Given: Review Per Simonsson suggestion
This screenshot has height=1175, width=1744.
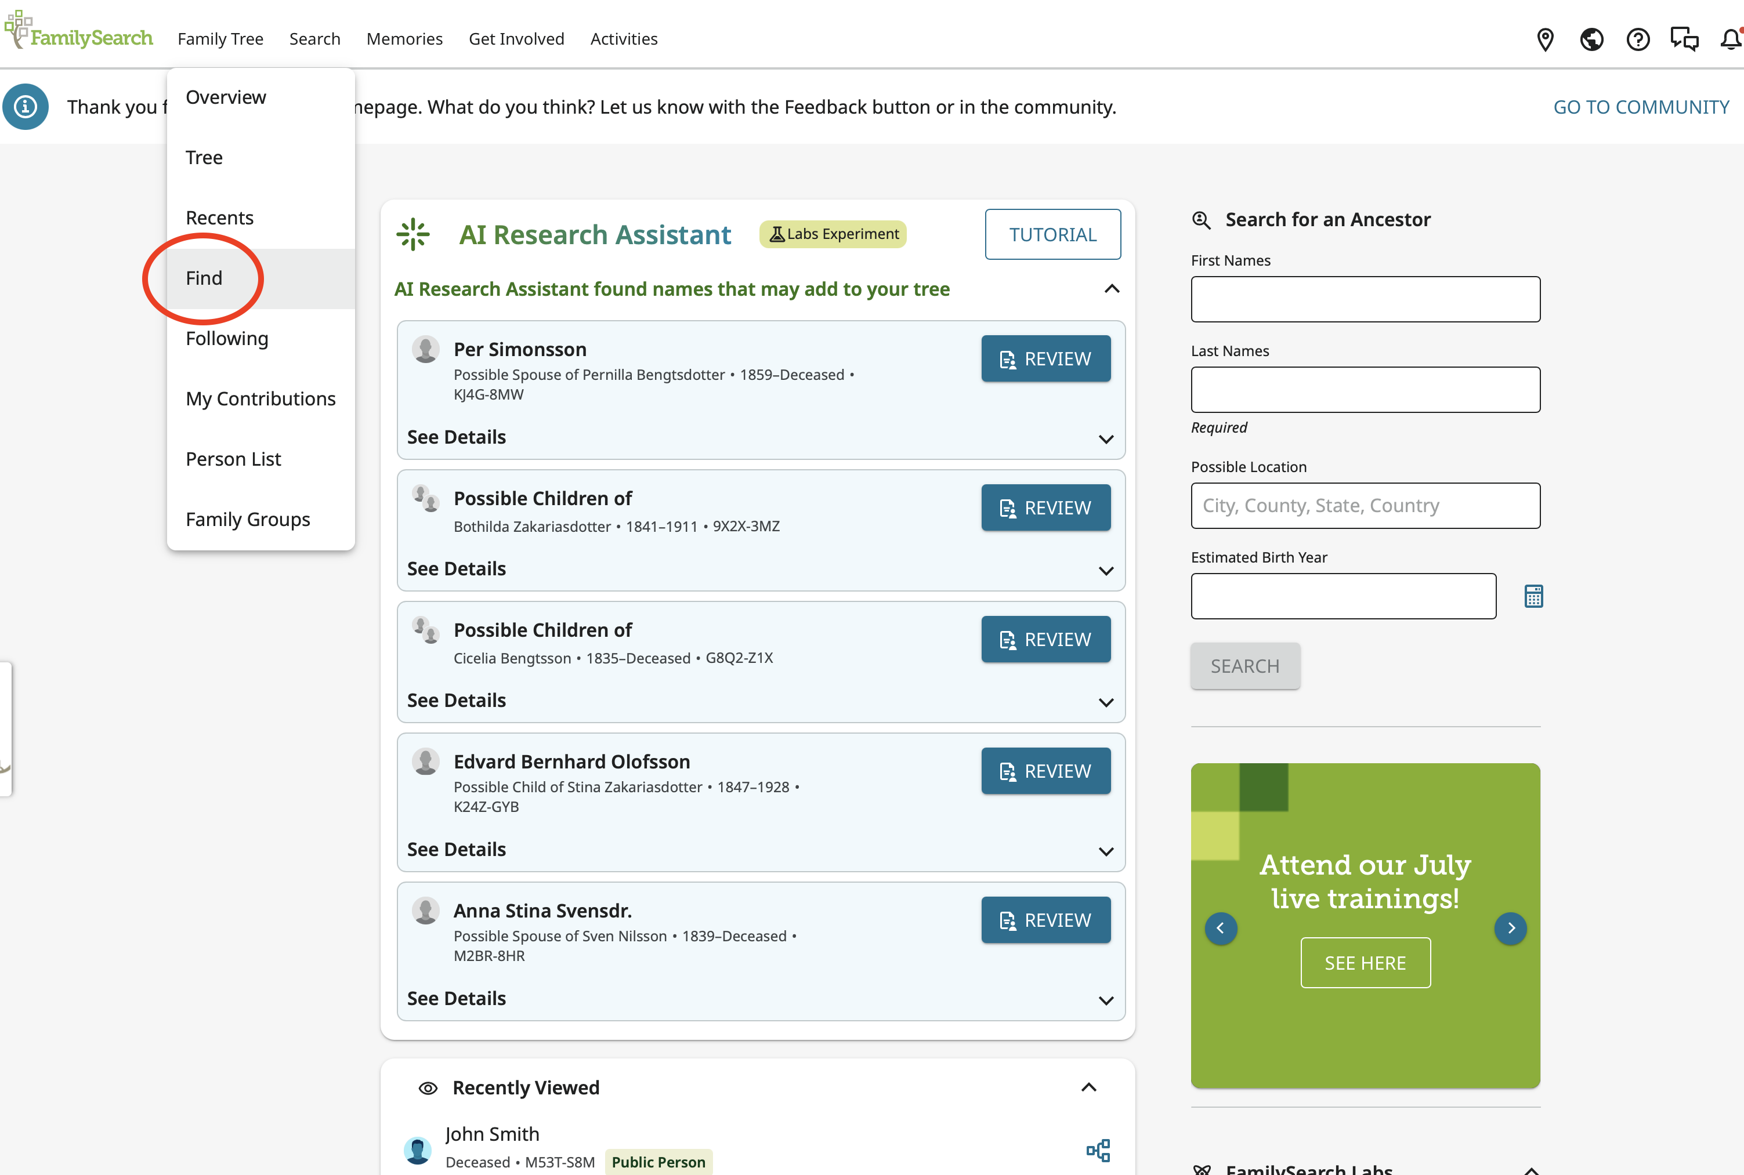Looking at the screenshot, I should click(1045, 359).
